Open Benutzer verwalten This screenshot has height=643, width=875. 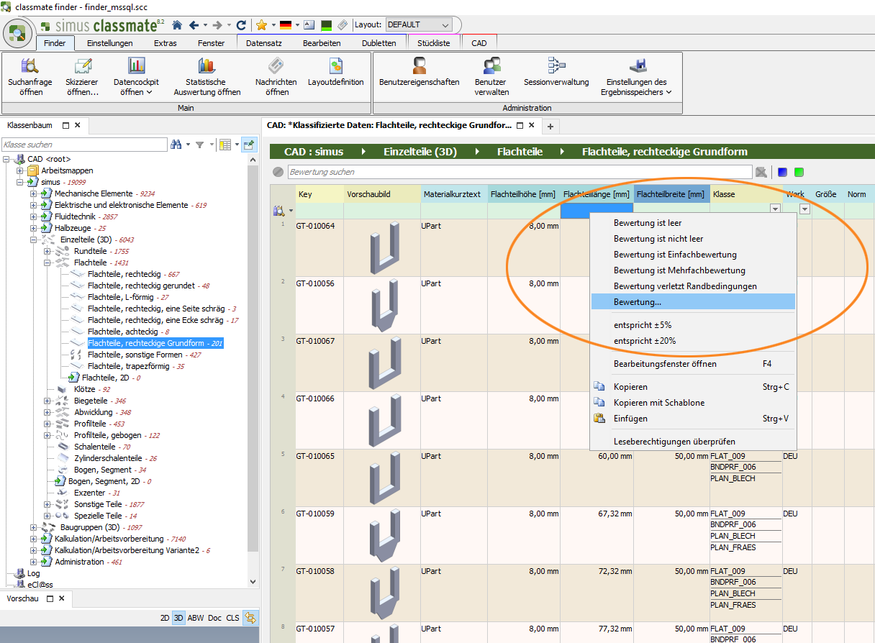click(x=491, y=77)
